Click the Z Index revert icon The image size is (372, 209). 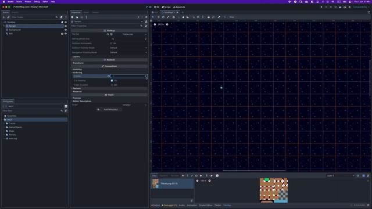tap(109, 76)
